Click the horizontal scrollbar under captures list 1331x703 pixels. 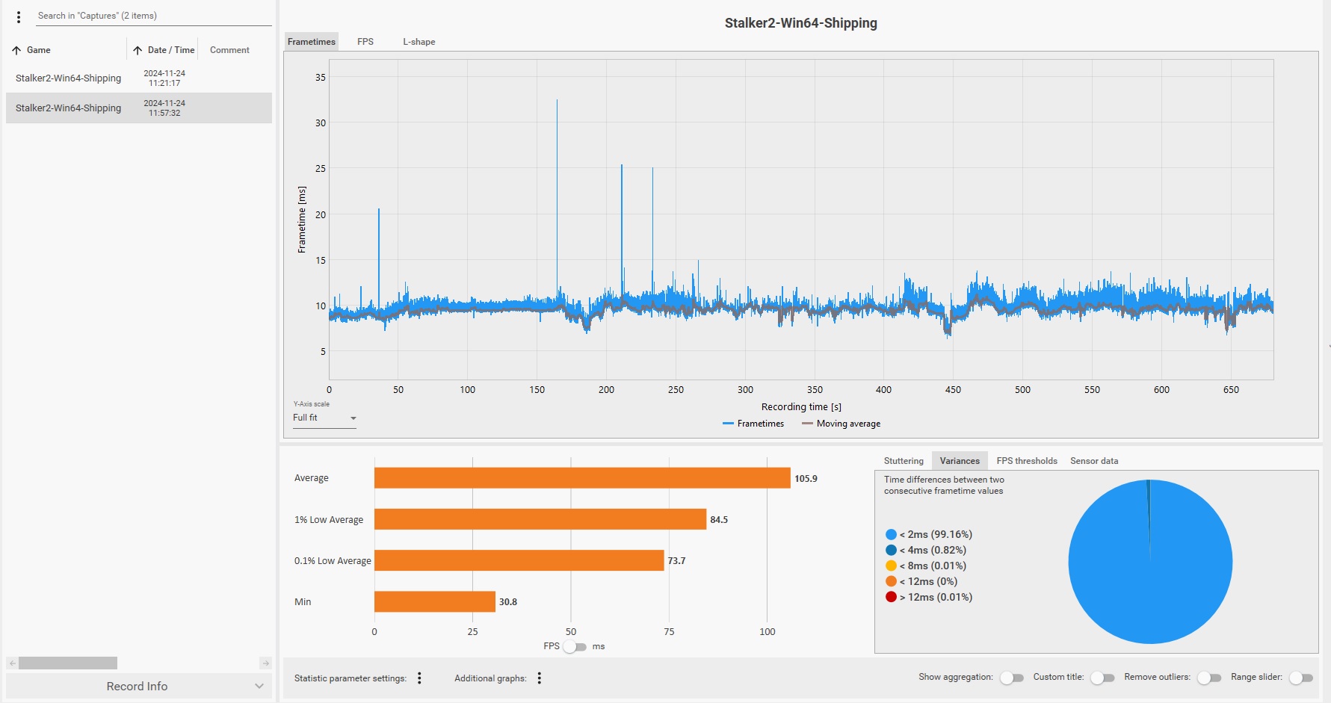[x=68, y=663]
